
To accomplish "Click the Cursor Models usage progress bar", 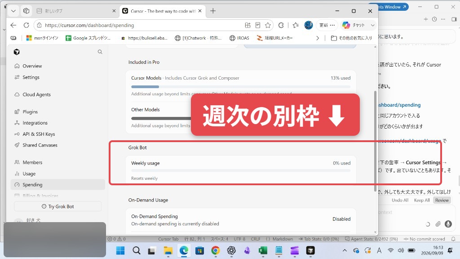I will (241, 87).
